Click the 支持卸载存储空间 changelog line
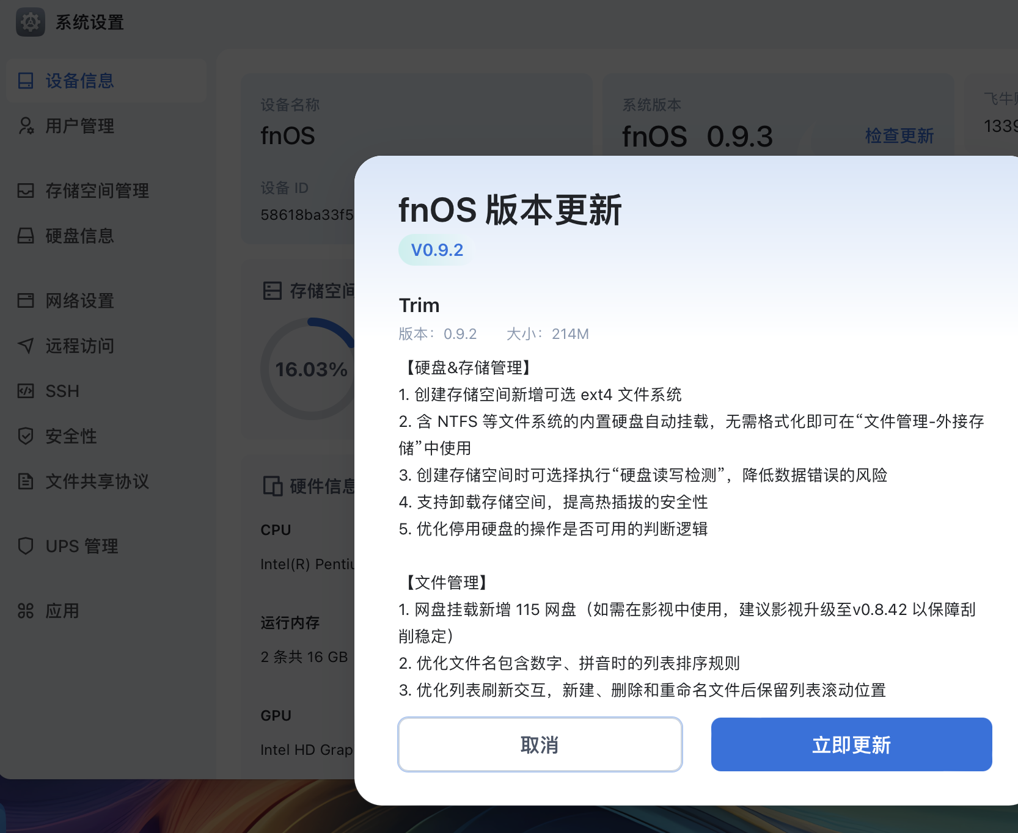Viewport: 1018px width, 833px height. 554,502
